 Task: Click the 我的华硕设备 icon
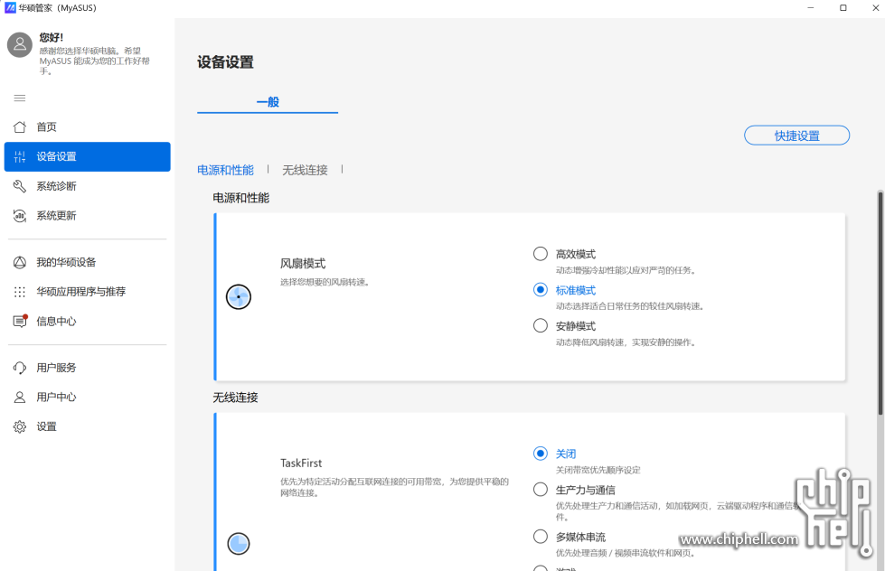[20, 262]
